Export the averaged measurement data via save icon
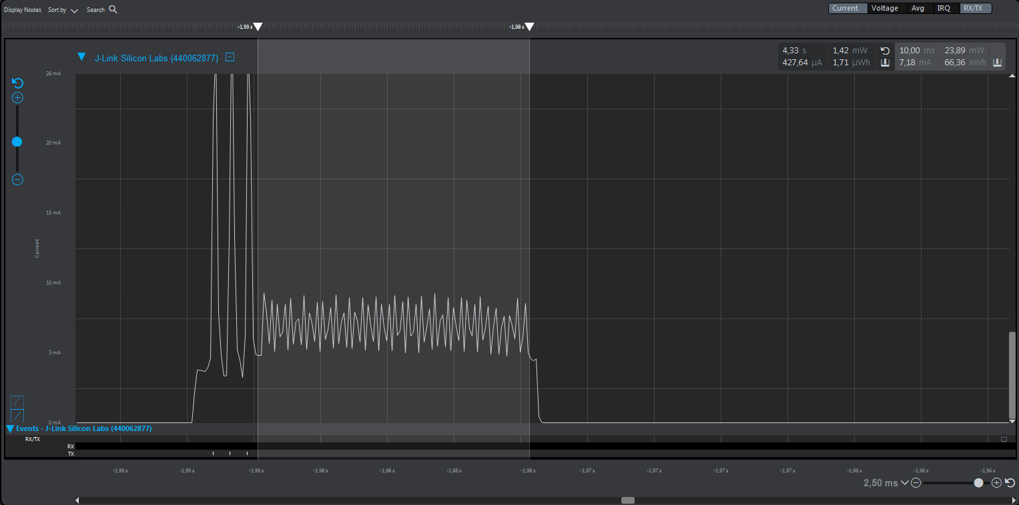Viewport: 1019px width, 505px height. click(x=885, y=63)
